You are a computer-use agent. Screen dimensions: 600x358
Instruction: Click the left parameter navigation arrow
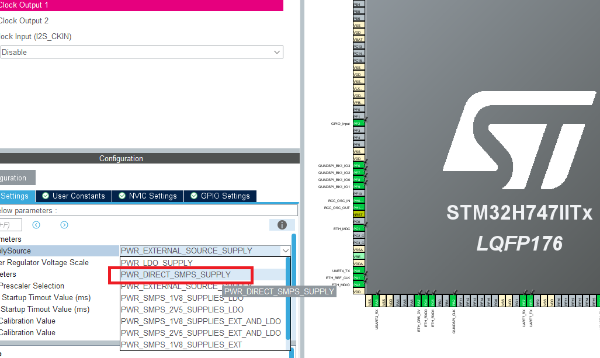(36, 225)
